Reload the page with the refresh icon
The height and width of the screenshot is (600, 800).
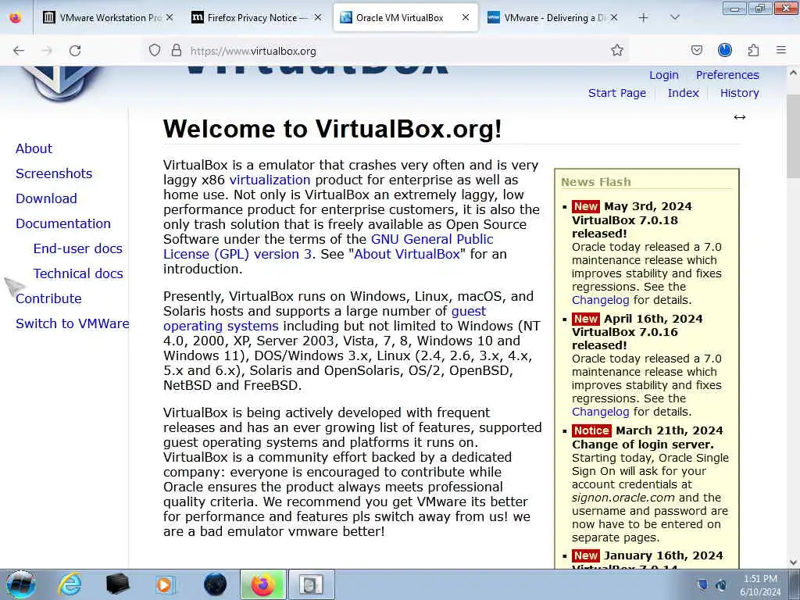click(x=75, y=51)
